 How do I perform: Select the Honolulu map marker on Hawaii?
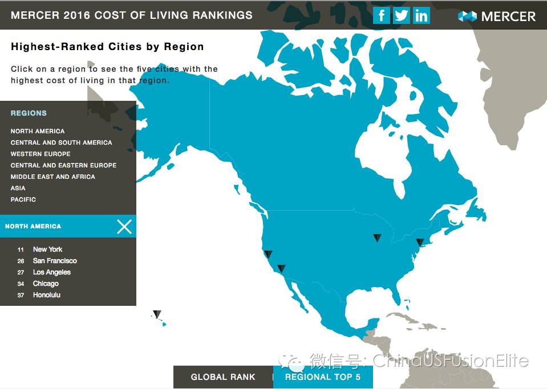[157, 314]
